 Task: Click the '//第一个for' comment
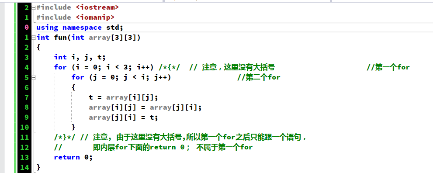coord(388,67)
